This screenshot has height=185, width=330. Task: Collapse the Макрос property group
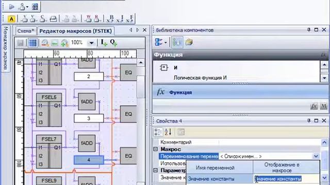pos(156,149)
